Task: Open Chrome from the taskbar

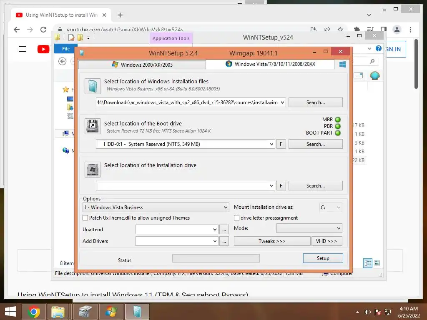Action: tap(34, 312)
